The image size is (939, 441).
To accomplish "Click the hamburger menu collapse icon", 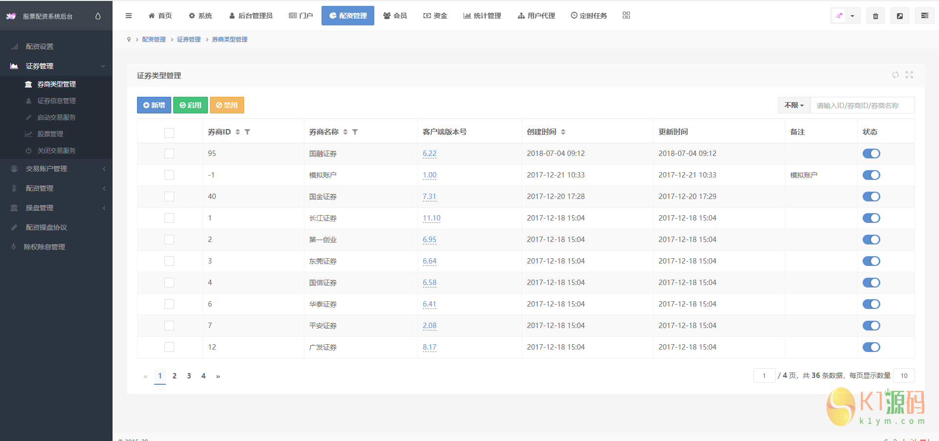I will click(x=129, y=16).
